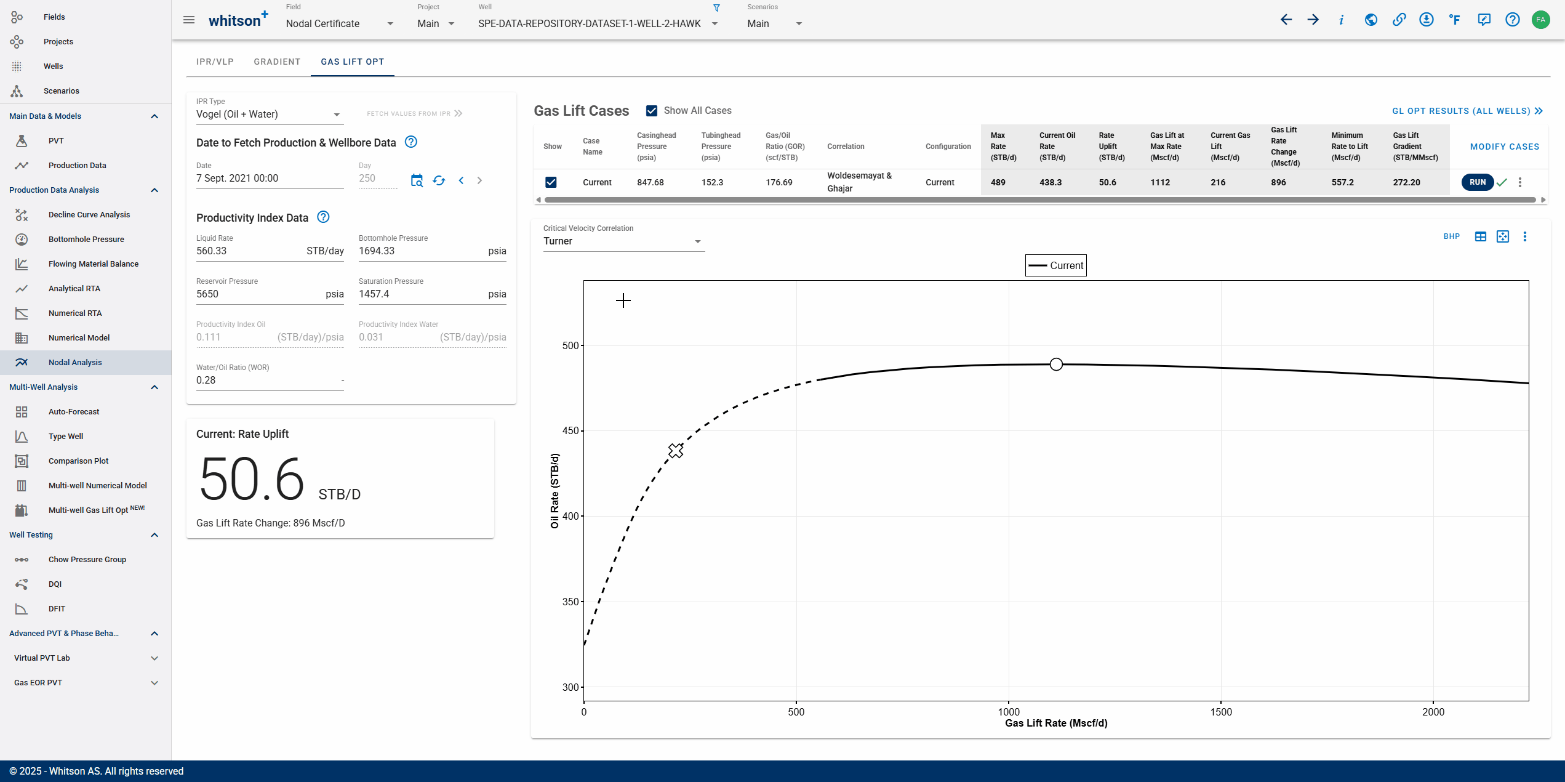Collapse Multi-Well Analysis section
Screen dimensions: 1565x782
tap(154, 387)
